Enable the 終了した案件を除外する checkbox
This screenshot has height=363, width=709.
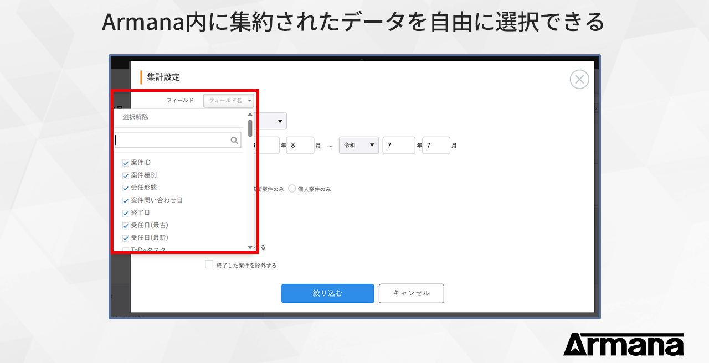point(209,265)
